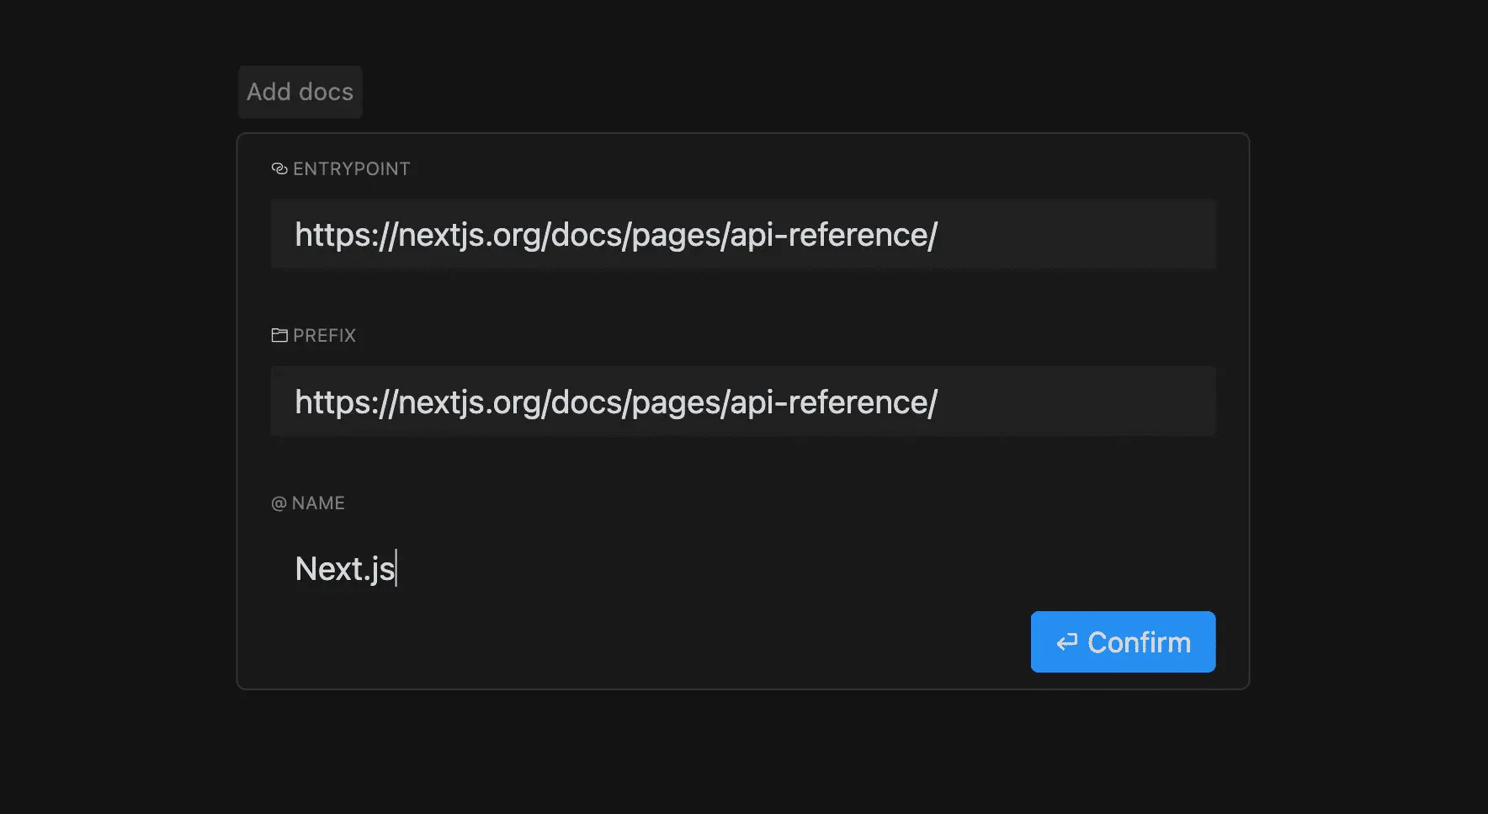
Task: Click the NAME field label
Action: (x=318, y=503)
